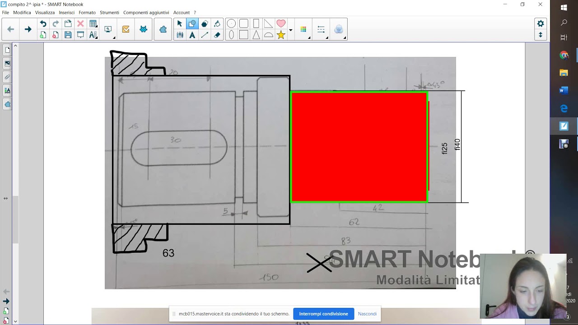578x325 pixels.
Task: Open line style options dropdown
Action: [x=321, y=29]
